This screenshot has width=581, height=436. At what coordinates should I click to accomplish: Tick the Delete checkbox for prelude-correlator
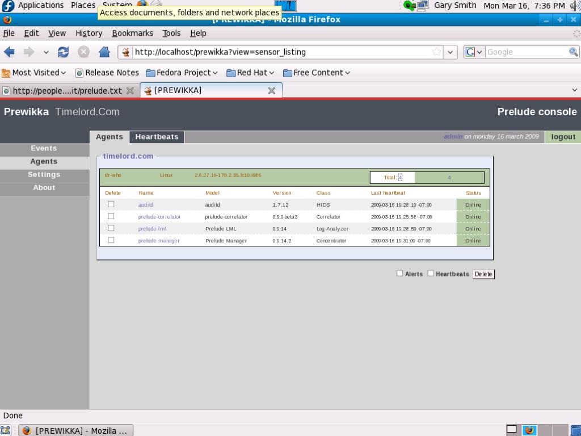click(111, 216)
